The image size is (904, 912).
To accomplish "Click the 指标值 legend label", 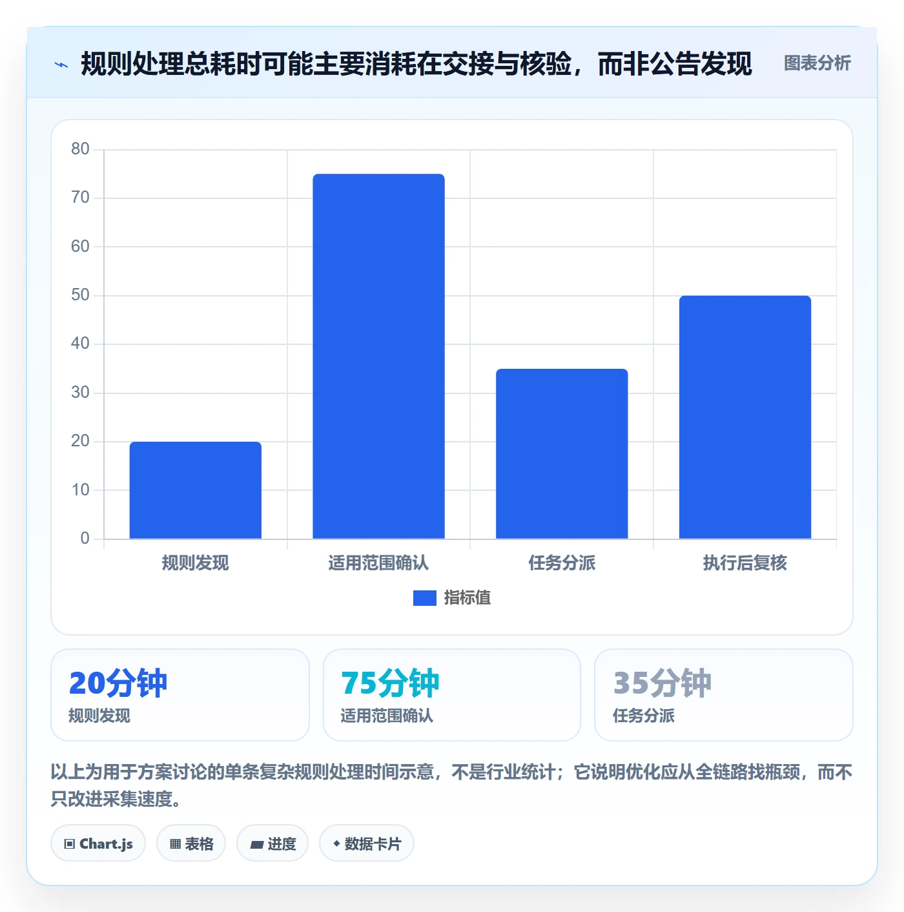I will (x=467, y=598).
